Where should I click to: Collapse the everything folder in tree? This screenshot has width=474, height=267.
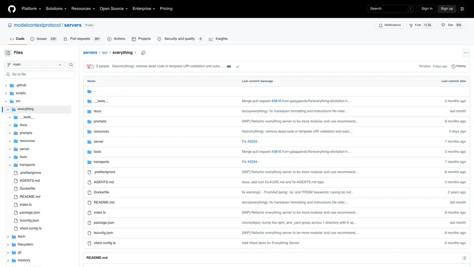8,109
